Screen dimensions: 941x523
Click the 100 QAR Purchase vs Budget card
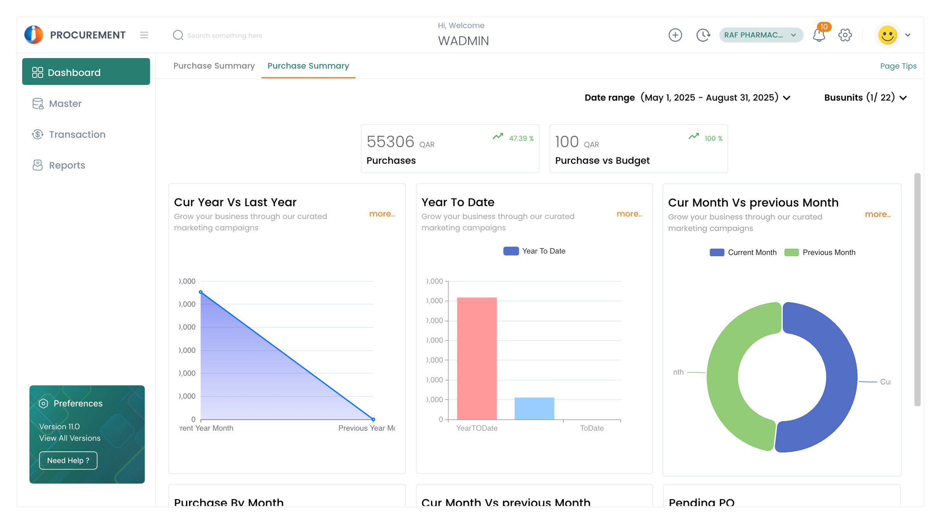tap(639, 149)
